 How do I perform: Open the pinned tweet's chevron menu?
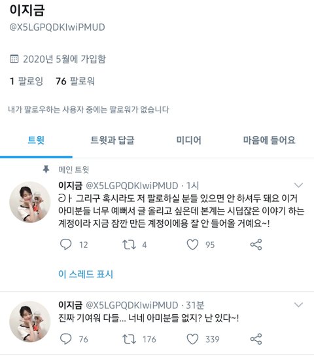click(x=298, y=185)
